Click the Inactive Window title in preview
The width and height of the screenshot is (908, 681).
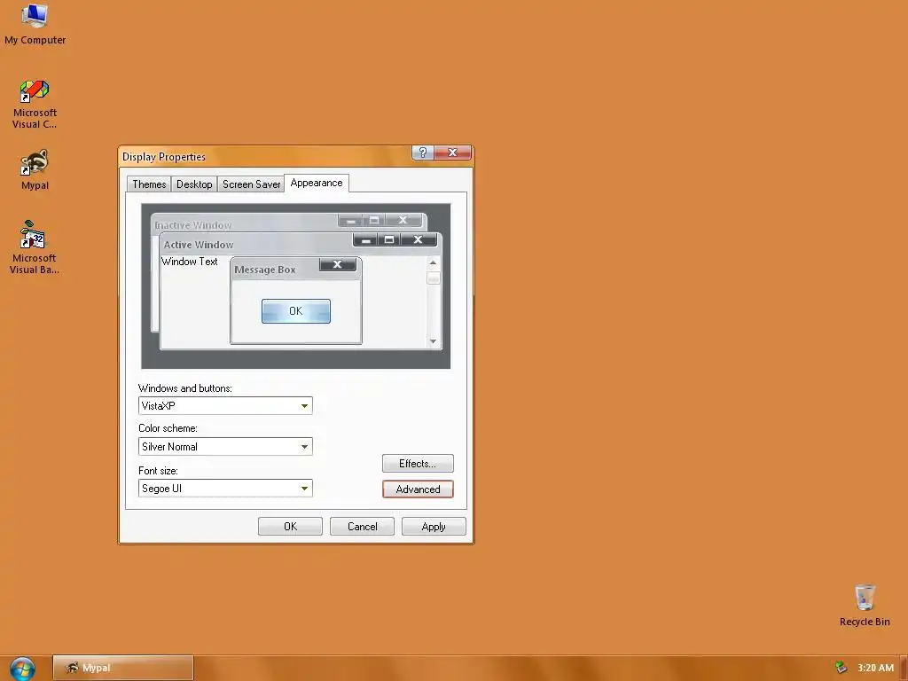(x=192, y=224)
